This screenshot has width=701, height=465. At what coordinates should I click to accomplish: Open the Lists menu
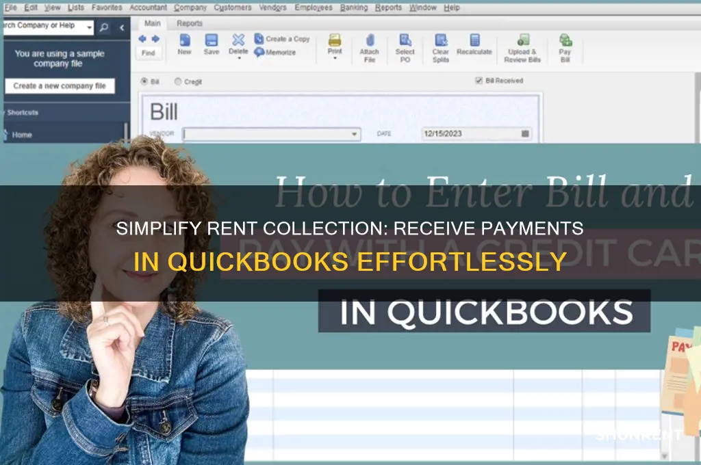pyautogui.click(x=75, y=8)
